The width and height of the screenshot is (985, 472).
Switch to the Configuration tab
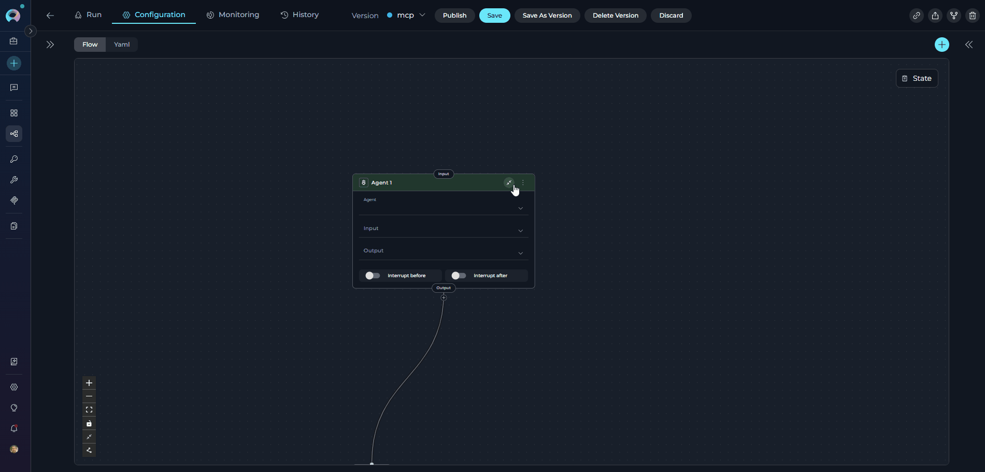pos(154,15)
